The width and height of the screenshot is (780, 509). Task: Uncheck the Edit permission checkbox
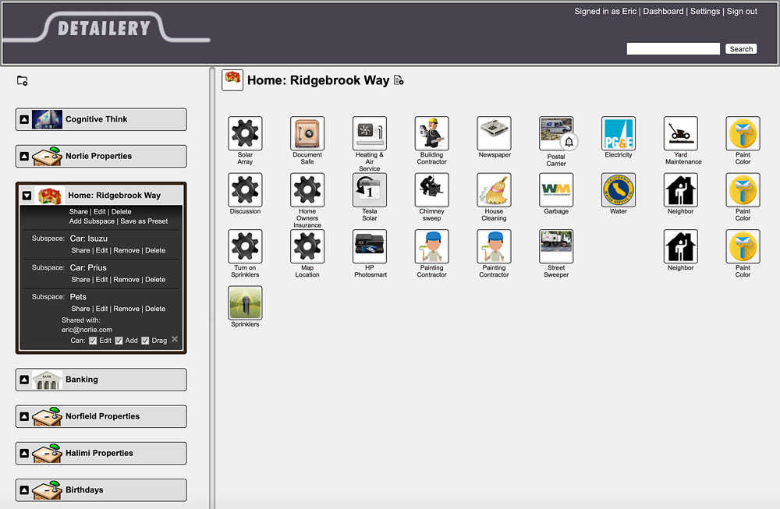coord(93,341)
